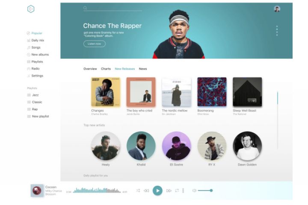
Task: Select artist Khalid's portrait
Action: pos(141,146)
